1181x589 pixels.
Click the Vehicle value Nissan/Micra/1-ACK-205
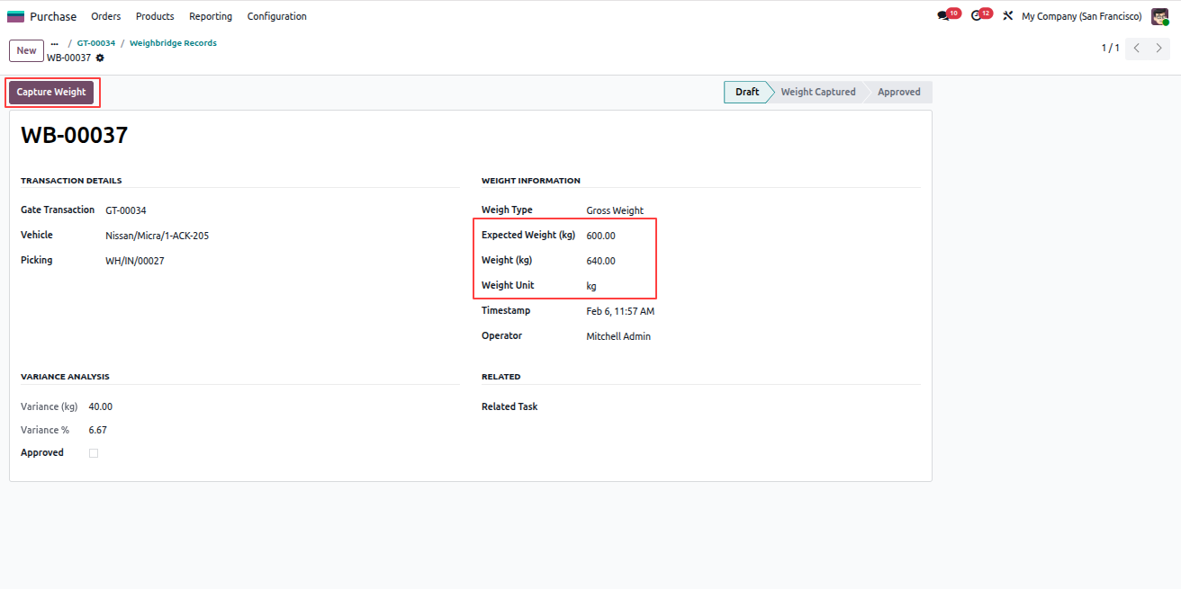pos(157,236)
